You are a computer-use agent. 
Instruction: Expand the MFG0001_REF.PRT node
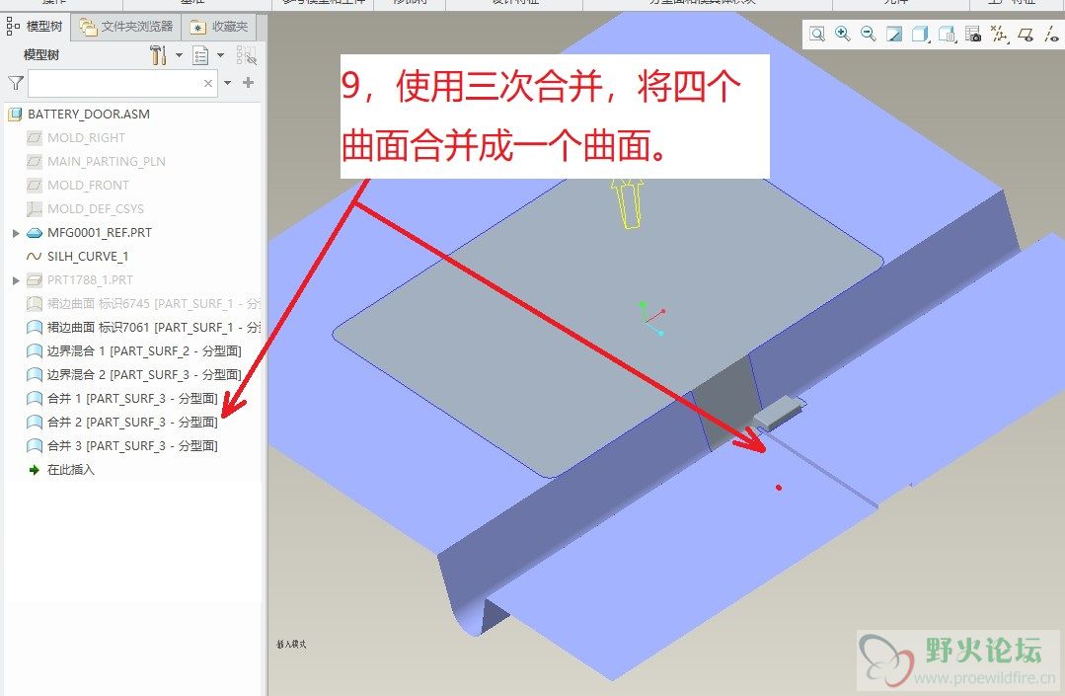[16, 233]
